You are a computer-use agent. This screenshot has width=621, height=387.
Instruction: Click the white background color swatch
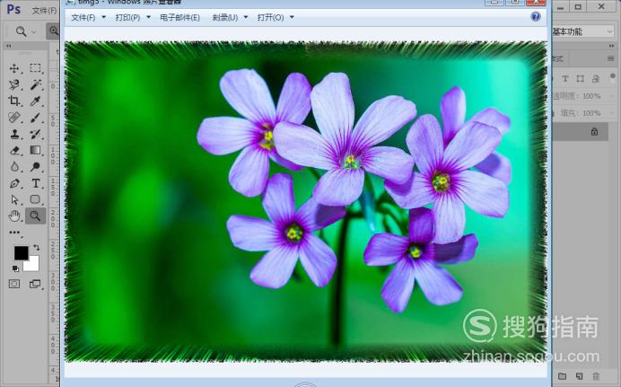[33, 266]
